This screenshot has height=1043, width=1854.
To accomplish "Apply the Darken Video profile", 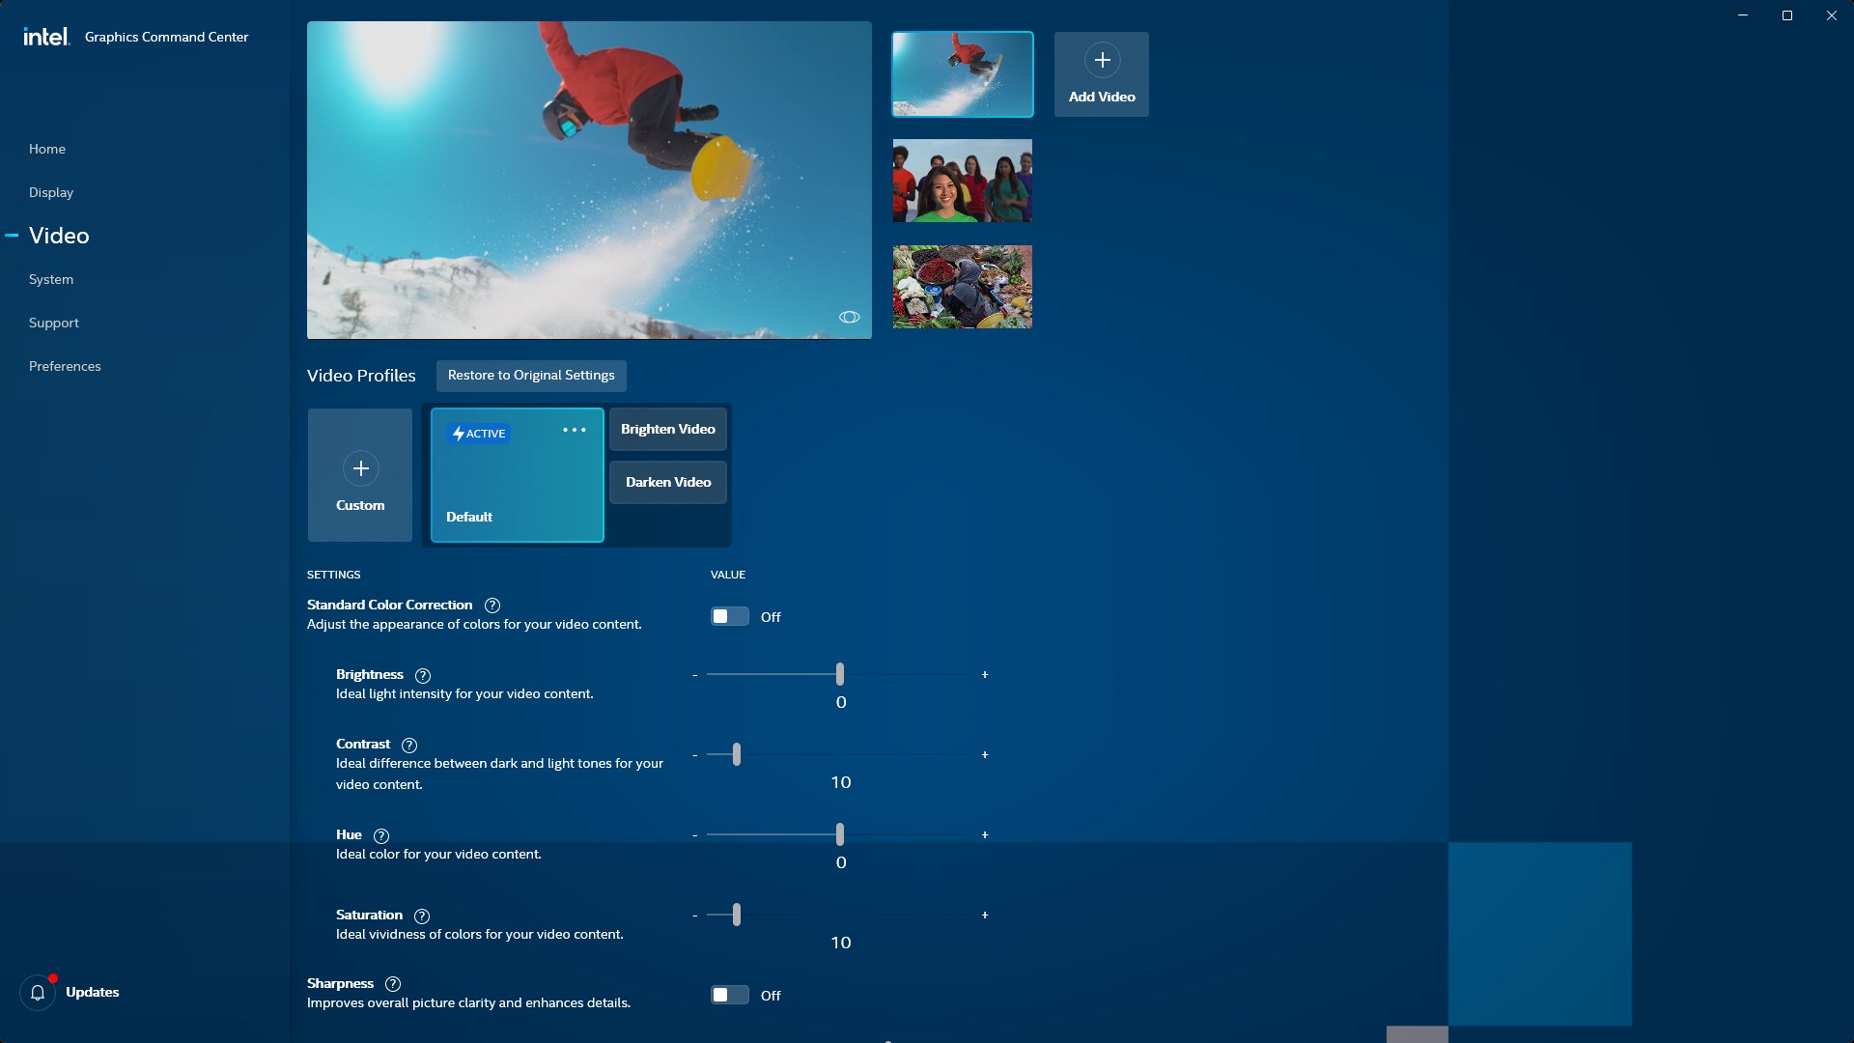I will coord(667,482).
